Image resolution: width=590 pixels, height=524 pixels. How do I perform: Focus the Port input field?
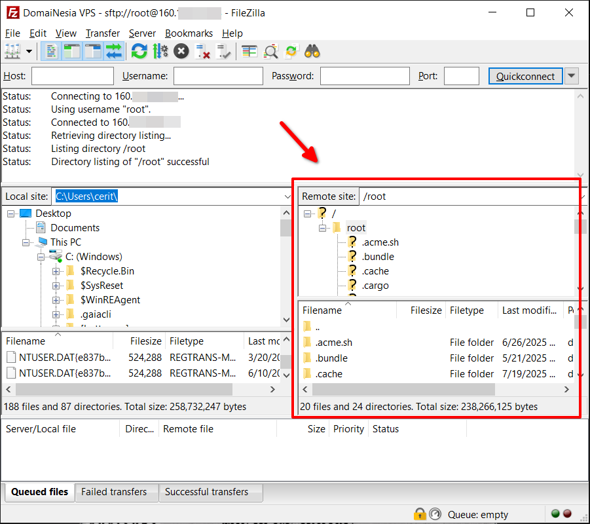pyautogui.click(x=461, y=76)
